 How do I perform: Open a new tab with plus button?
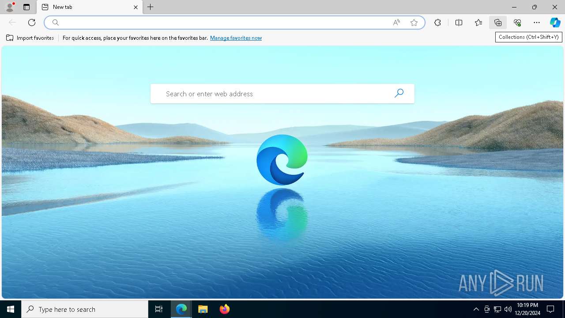pyautogui.click(x=151, y=7)
